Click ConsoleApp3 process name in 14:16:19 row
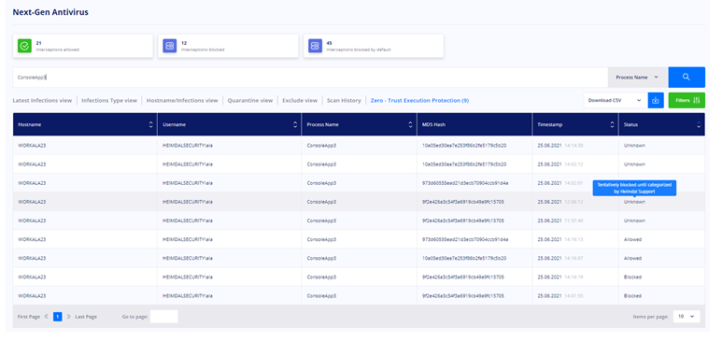The width and height of the screenshot is (722, 342). [321, 277]
